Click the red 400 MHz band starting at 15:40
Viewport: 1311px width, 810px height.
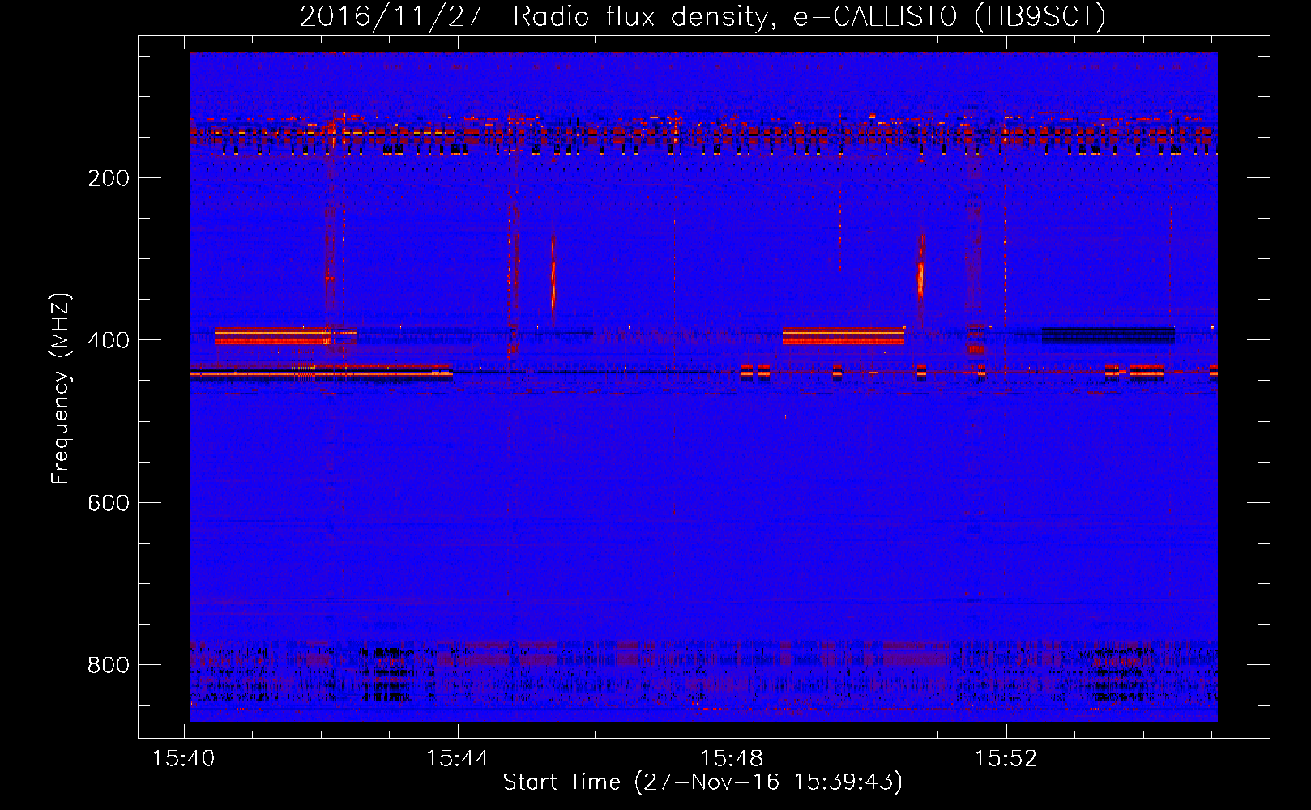(285, 336)
